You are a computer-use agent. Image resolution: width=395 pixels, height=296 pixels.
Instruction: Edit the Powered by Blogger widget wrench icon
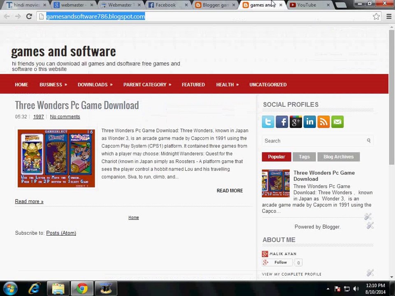pyautogui.click(x=370, y=225)
